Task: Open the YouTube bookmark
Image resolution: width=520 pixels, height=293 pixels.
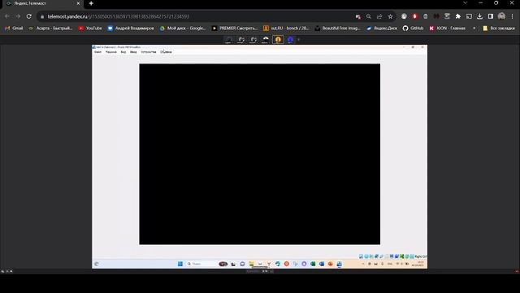Action: tap(90, 28)
